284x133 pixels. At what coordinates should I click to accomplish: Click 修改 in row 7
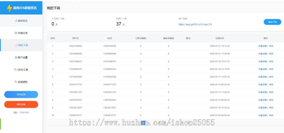point(271,92)
